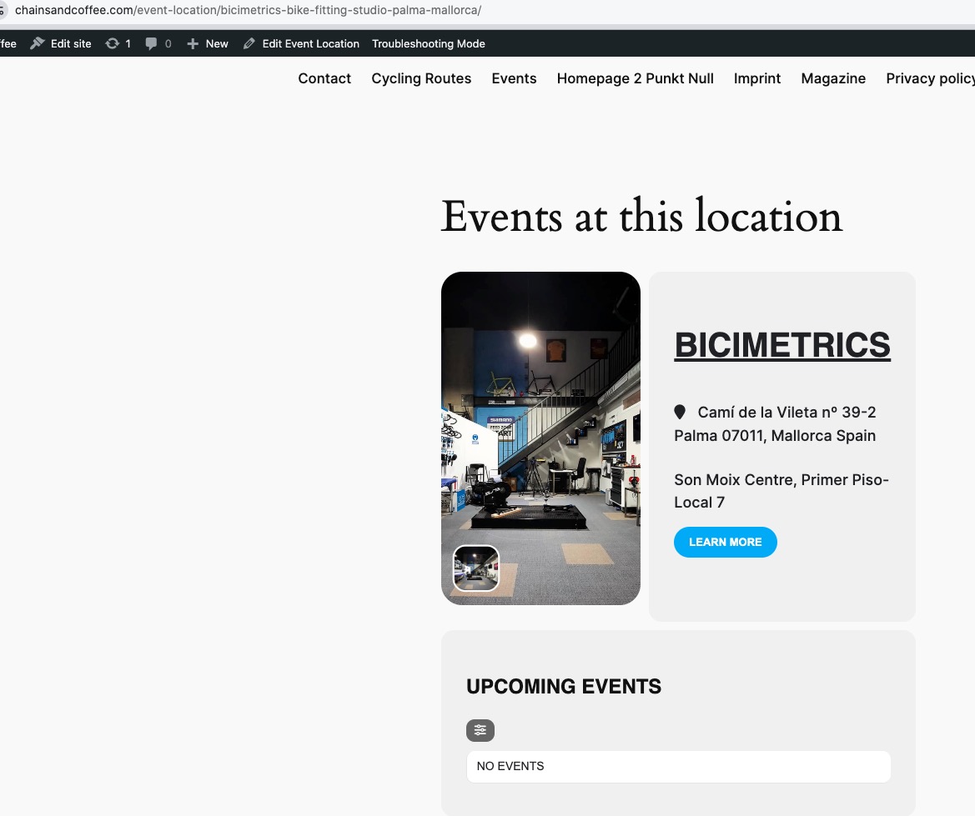Navigate to Events in the main menu
Screen dimensions: 975x816
514,78
